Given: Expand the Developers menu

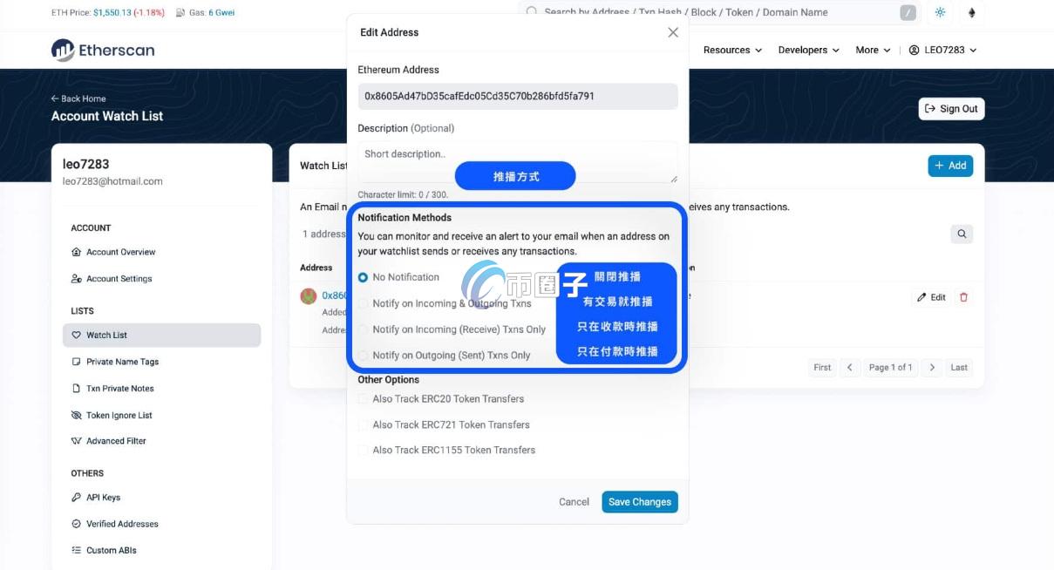Looking at the screenshot, I should coord(807,50).
